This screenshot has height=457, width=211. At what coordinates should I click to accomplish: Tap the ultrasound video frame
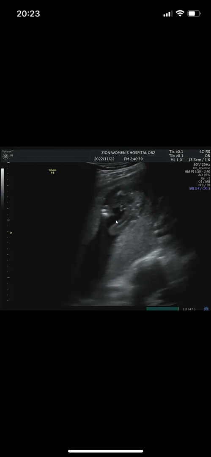[x=106, y=228]
